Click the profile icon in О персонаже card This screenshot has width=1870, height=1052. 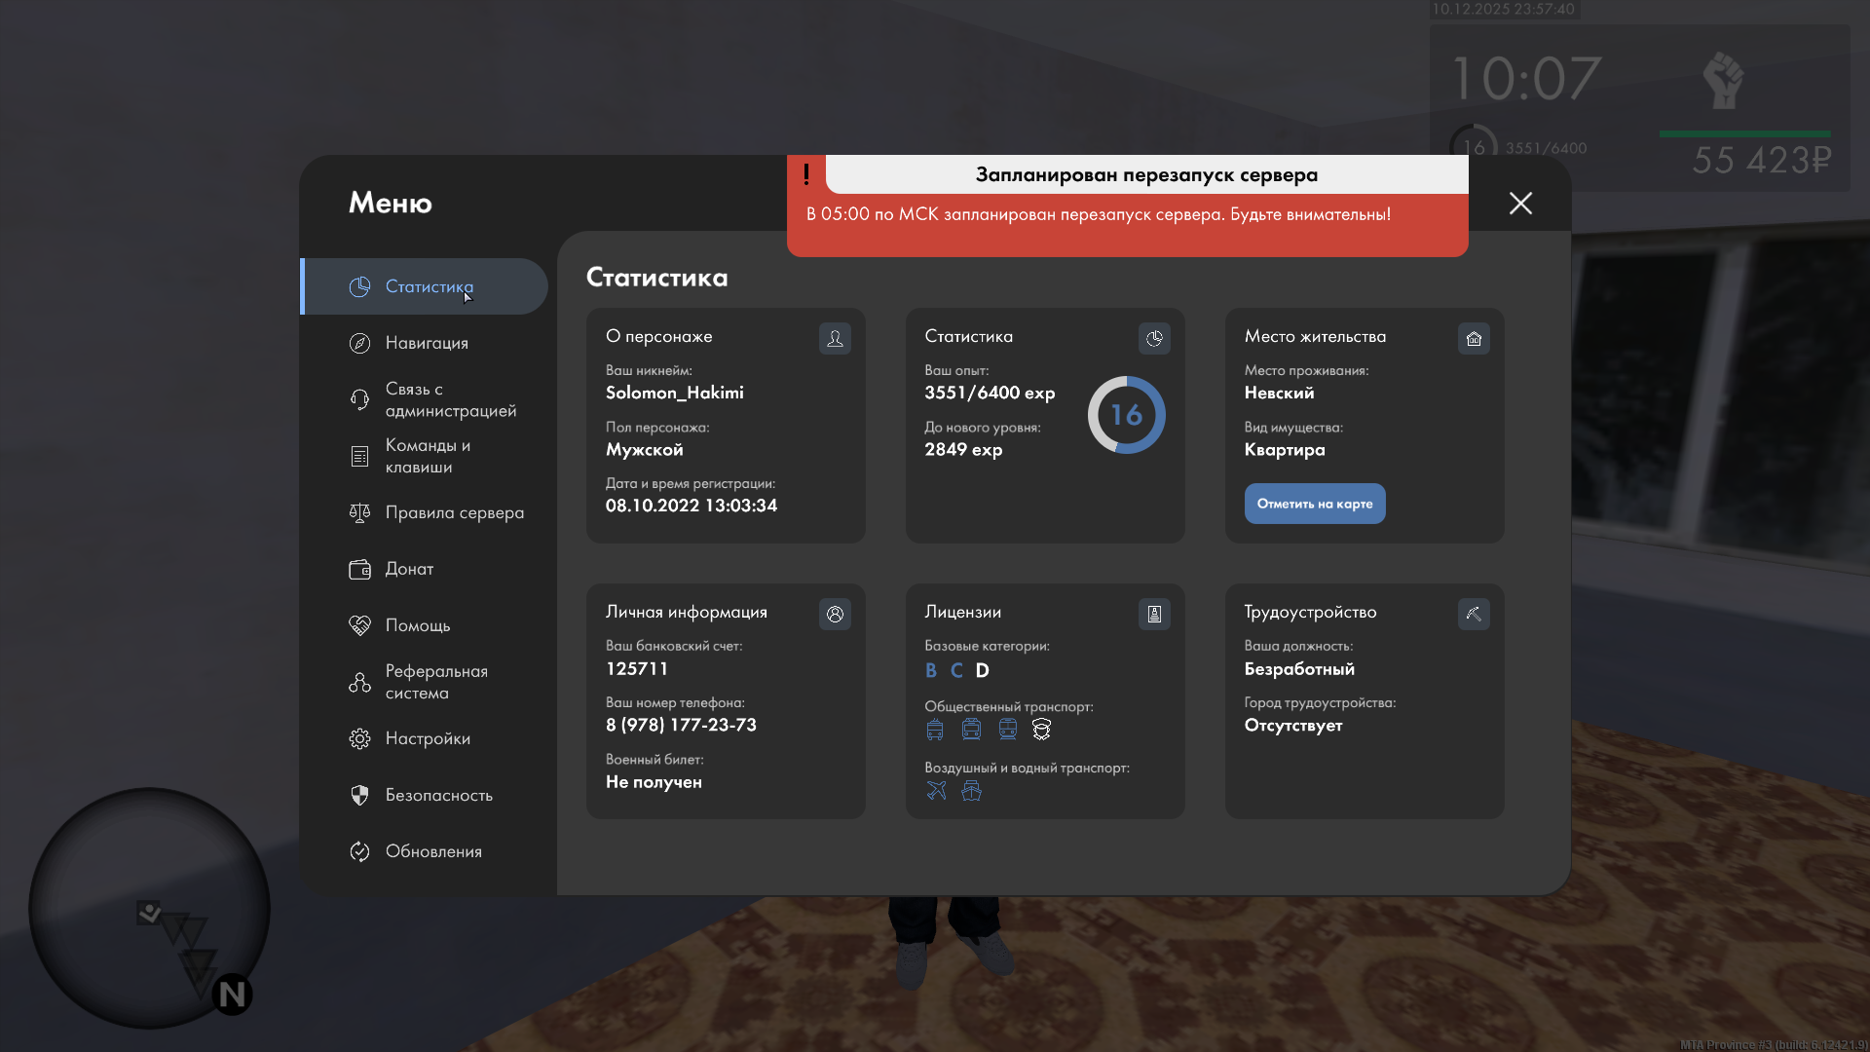click(835, 338)
